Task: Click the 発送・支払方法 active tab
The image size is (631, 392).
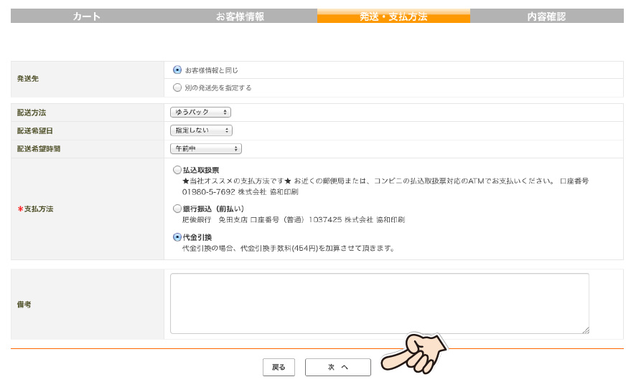Action: point(393,16)
